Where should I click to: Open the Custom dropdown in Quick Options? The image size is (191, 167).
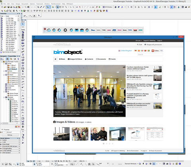[x=10, y=140]
